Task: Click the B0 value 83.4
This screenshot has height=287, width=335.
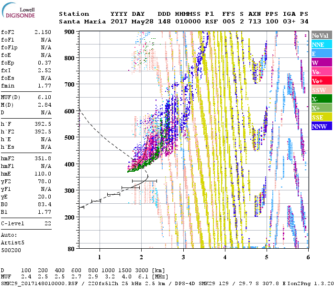Action: 45,205
